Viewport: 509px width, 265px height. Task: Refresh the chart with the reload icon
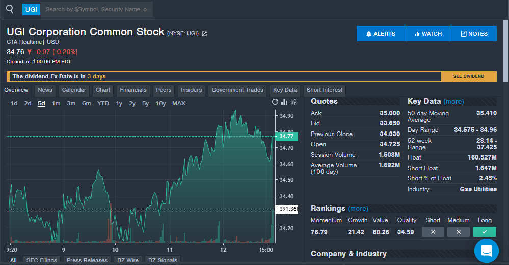pos(275,102)
